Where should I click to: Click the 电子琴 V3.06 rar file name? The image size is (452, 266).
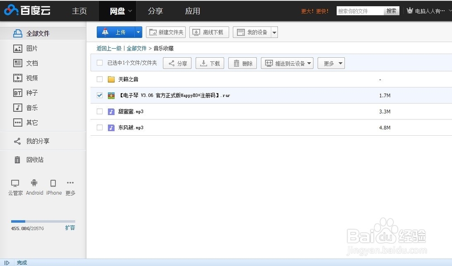(x=174, y=96)
